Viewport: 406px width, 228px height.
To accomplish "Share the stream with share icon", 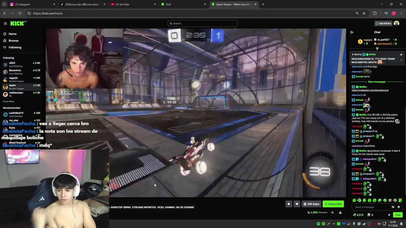I will click(332, 212).
